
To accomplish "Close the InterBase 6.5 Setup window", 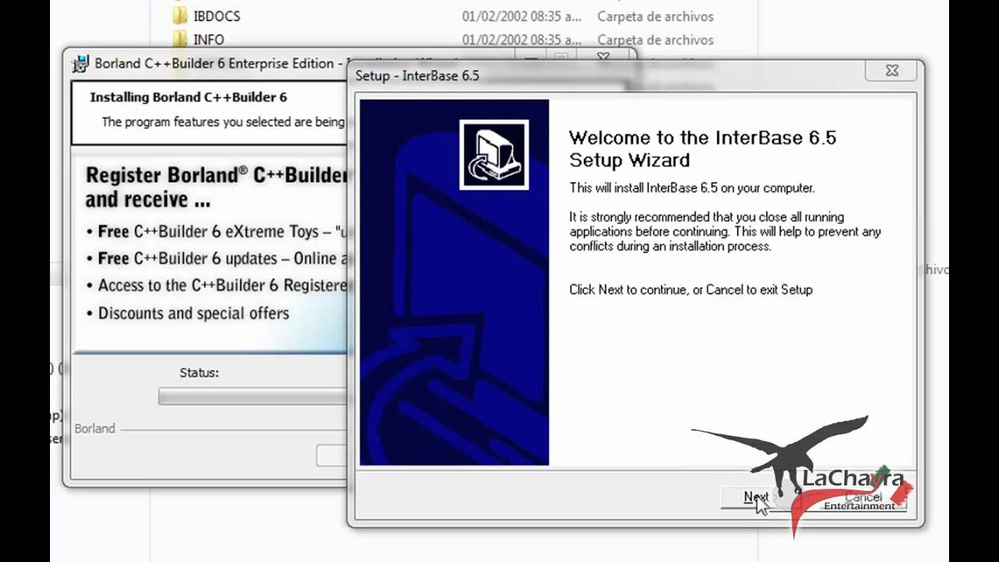I will point(891,71).
